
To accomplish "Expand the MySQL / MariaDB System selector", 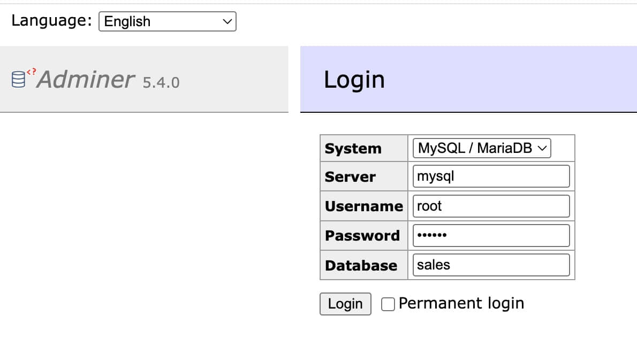I will coord(481,148).
